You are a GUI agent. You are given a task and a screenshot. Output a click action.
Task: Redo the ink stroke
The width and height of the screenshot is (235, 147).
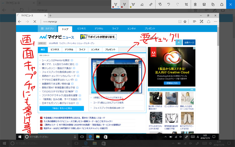tap(177, 4)
